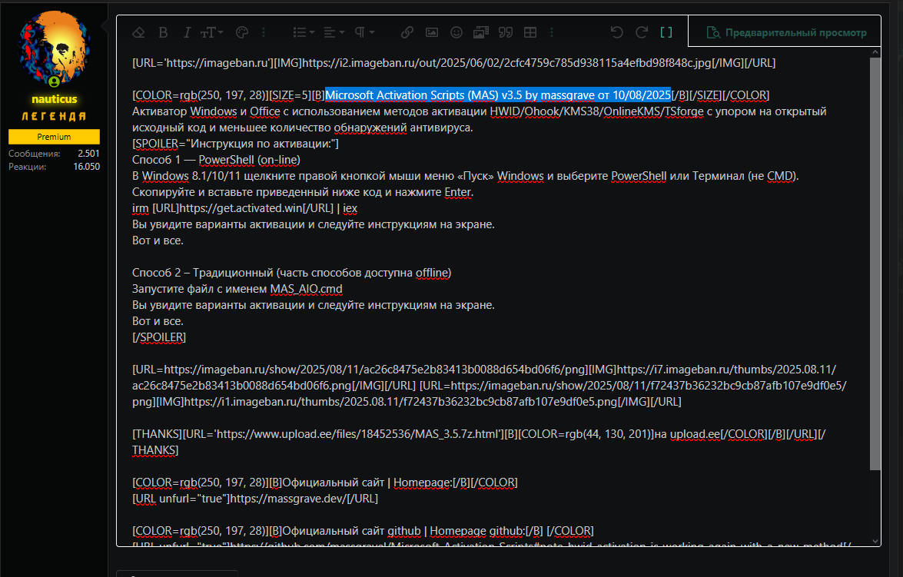Expand the list type dropdown
This screenshot has height=577, width=903.
point(304,33)
